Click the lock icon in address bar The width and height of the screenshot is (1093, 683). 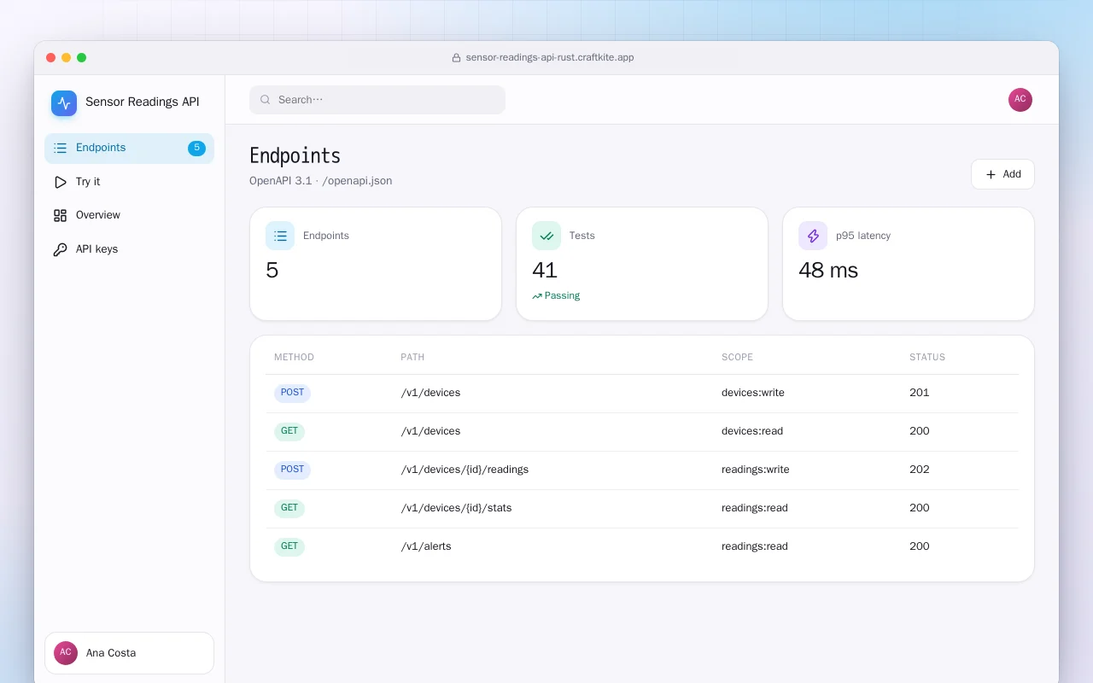(457, 58)
